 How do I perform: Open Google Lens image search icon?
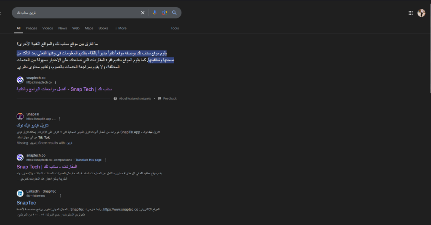tap(165, 13)
